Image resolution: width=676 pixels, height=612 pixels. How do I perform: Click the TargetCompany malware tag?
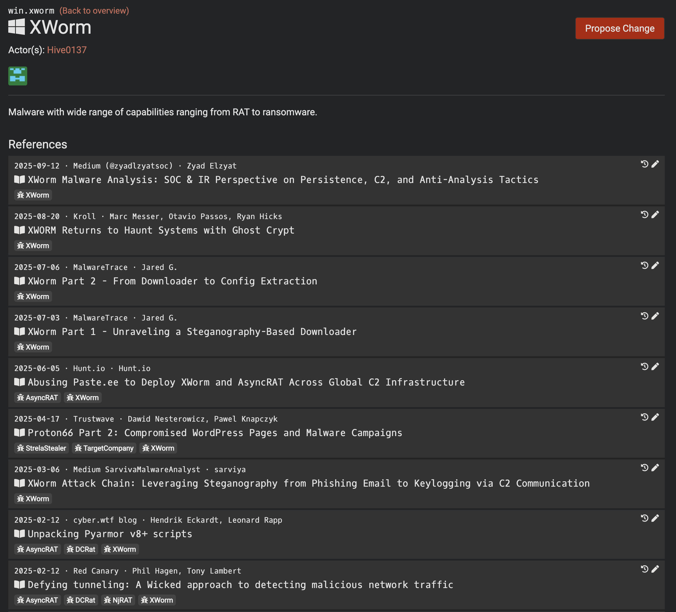[104, 448]
